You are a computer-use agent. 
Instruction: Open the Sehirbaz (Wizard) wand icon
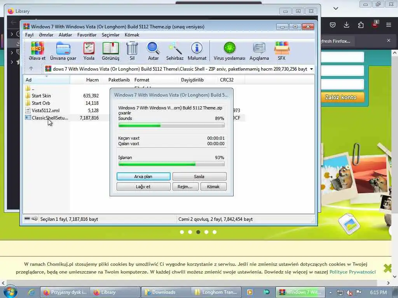pos(175,51)
